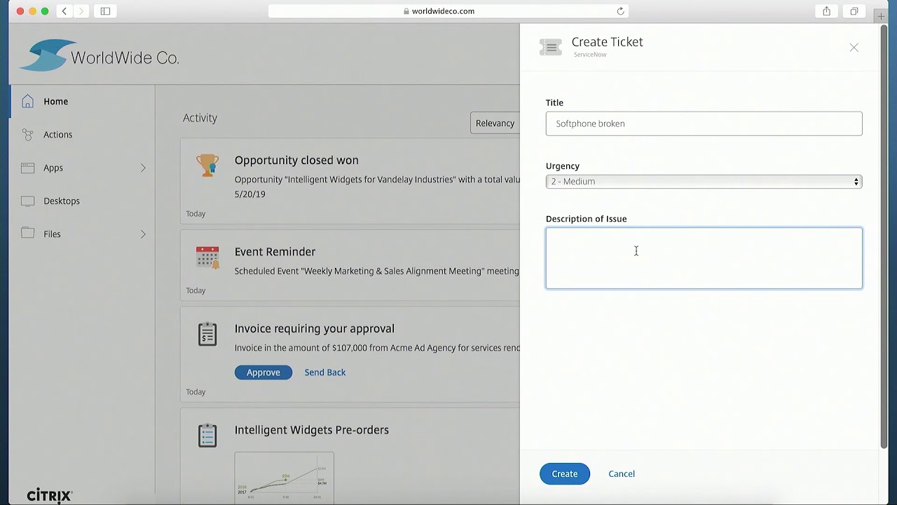
Task: Click the Home icon in sidebar
Action: [27, 102]
